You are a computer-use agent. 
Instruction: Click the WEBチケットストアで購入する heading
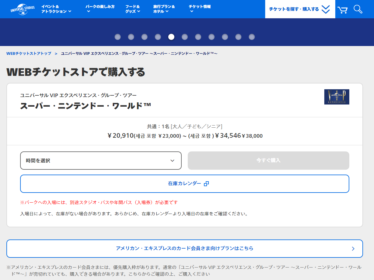point(76,72)
